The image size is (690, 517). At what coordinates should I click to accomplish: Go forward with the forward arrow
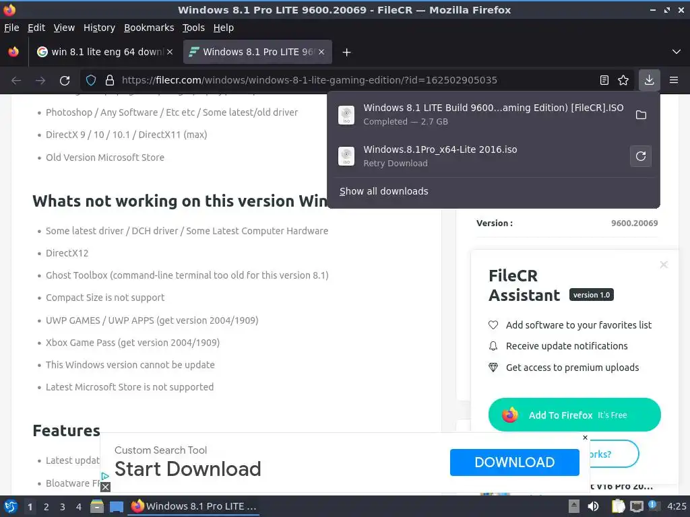40,80
